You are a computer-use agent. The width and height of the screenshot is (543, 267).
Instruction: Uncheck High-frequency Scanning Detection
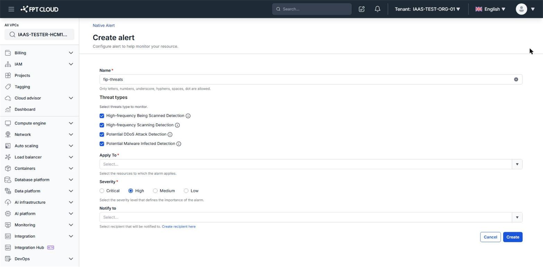point(102,125)
